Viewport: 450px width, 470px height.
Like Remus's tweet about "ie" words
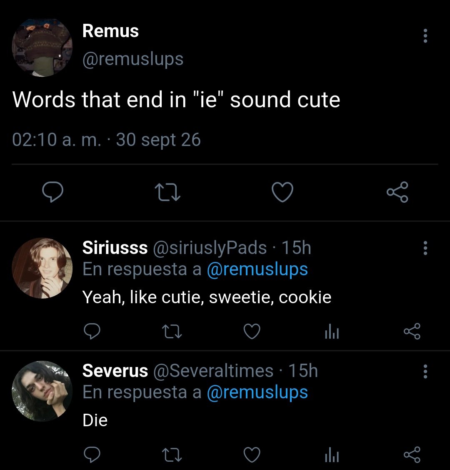[282, 192]
